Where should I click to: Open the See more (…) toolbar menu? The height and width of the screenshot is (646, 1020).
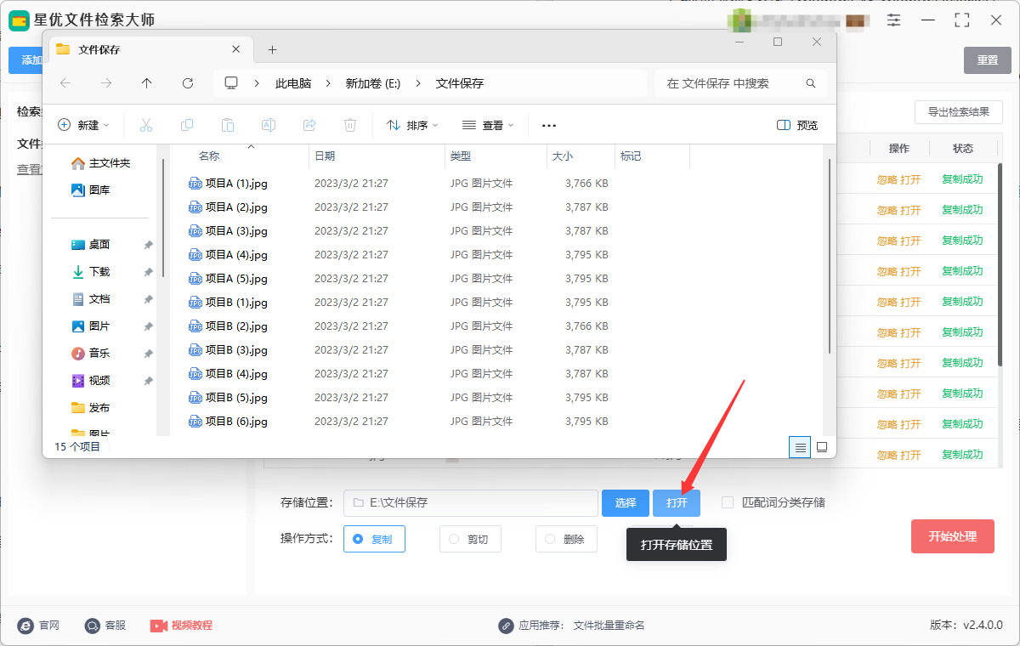pyautogui.click(x=549, y=125)
